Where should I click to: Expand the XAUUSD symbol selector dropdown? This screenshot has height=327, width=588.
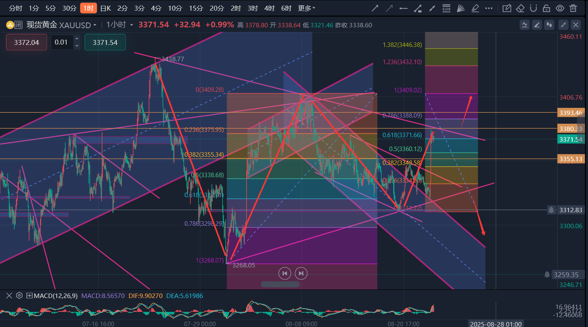pyautogui.click(x=95, y=25)
